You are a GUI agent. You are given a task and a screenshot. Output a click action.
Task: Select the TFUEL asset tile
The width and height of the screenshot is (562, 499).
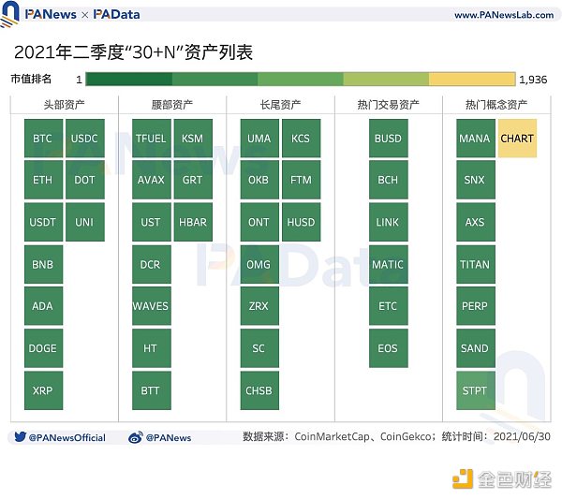[151, 139]
